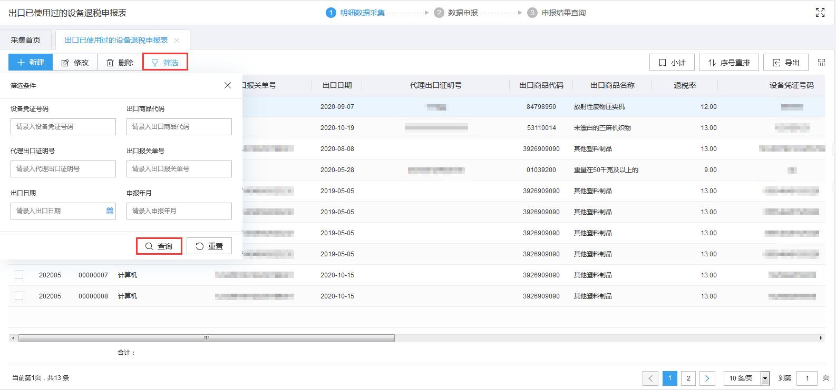This screenshot has width=836, height=390.
Task: Go to the next page arrow
Action: tap(707, 378)
